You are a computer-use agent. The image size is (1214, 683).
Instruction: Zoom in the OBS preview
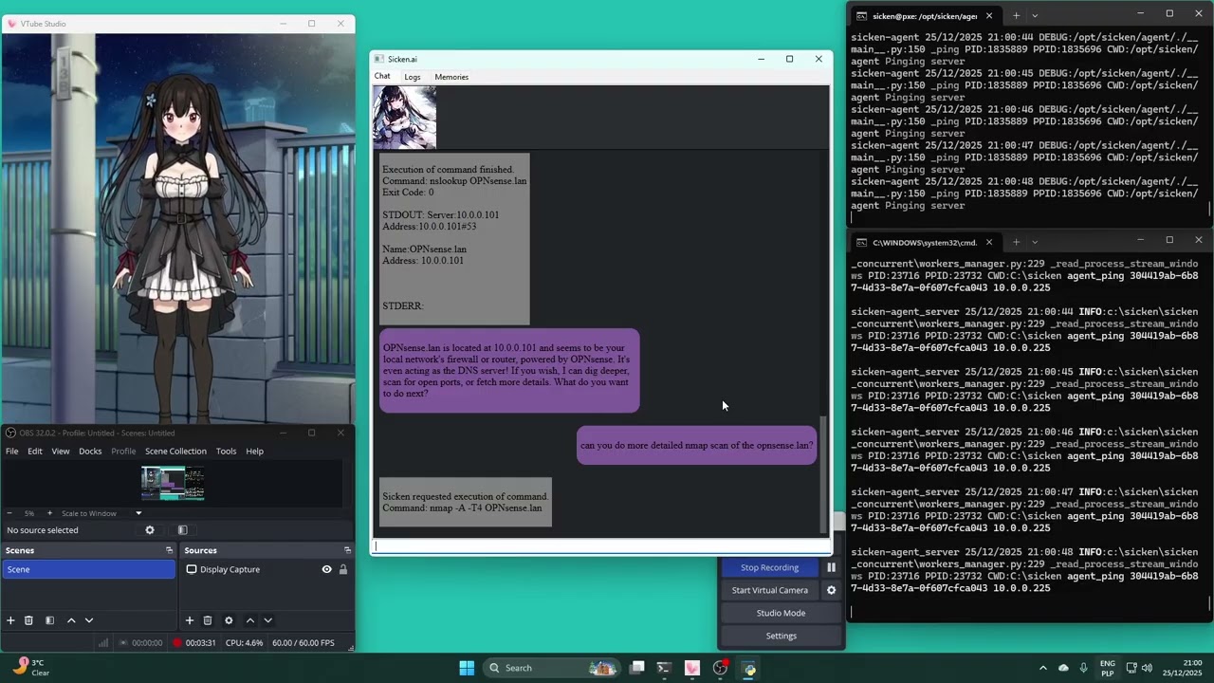coord(49,513)
